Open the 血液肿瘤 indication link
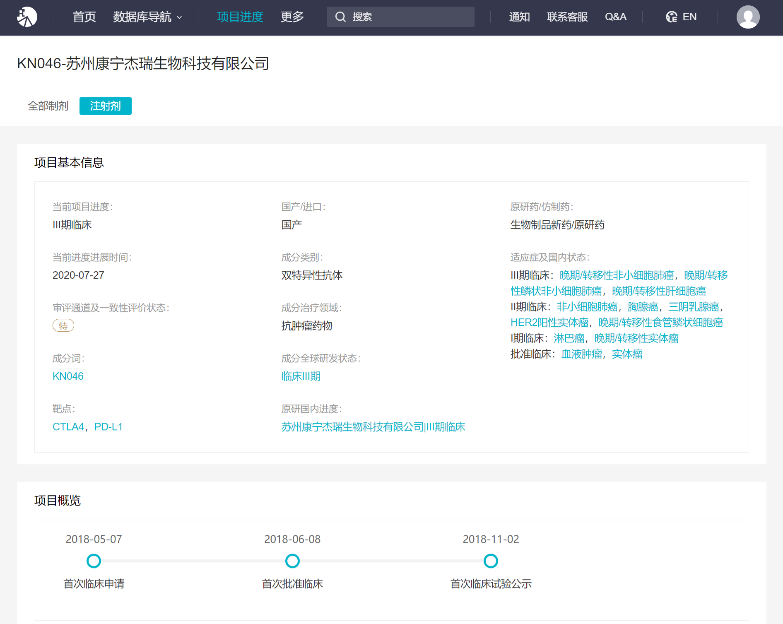This screenshot has height=624, width=783. [581, 354]
